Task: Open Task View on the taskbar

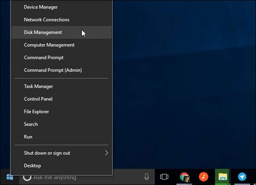Action: tap(164, 177)
